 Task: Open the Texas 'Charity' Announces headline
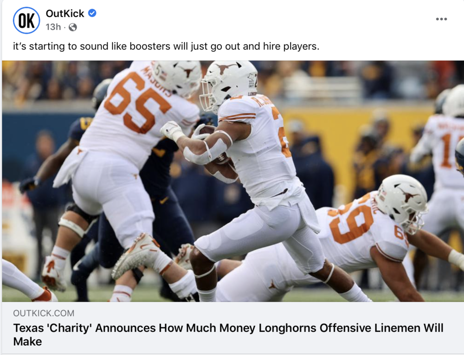tap(228, 335)
